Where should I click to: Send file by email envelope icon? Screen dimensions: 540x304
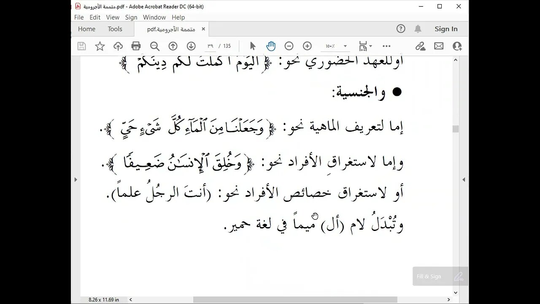439,46
